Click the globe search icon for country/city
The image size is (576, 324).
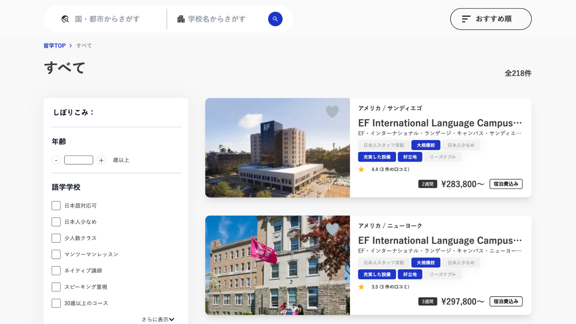coord(65,19)
